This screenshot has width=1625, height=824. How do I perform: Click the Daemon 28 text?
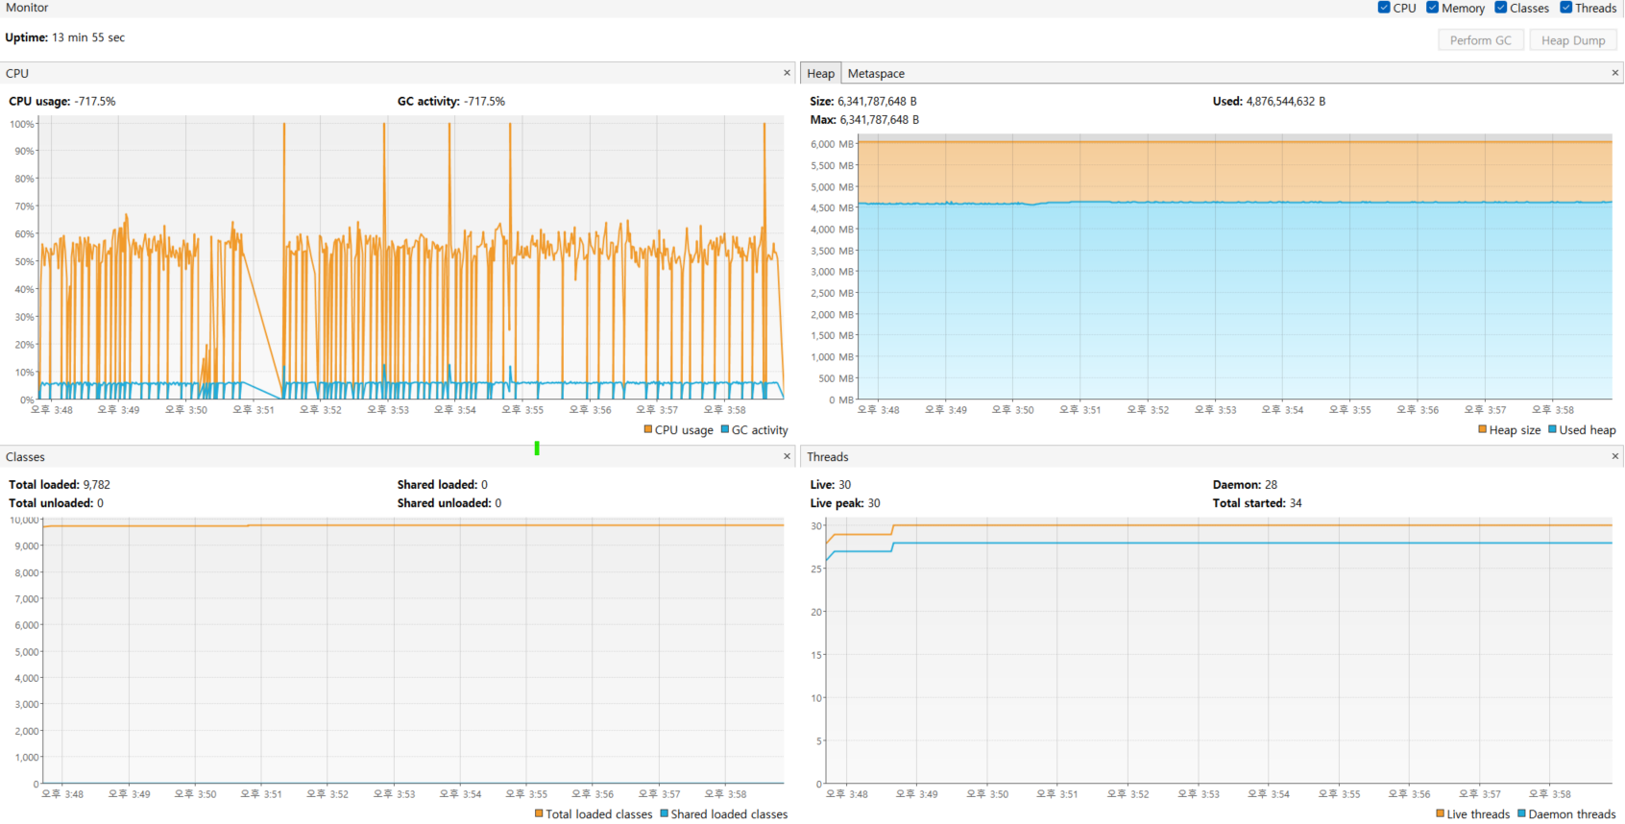click(1245, 484)
